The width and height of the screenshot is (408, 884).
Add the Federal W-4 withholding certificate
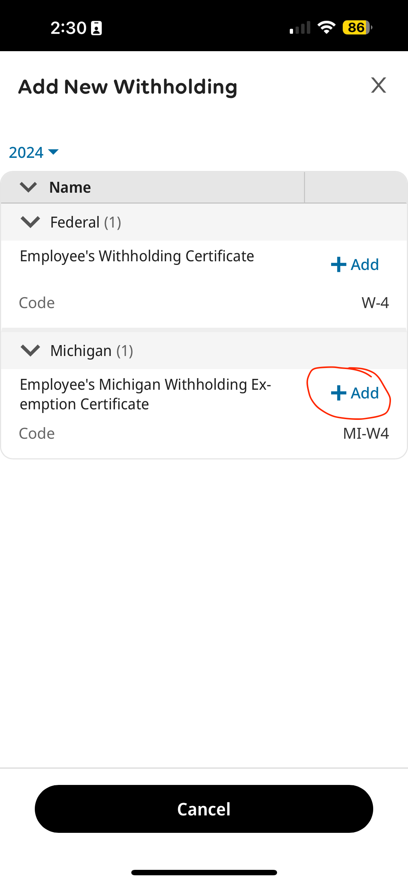pyautogui.click(x=355, y=265)
